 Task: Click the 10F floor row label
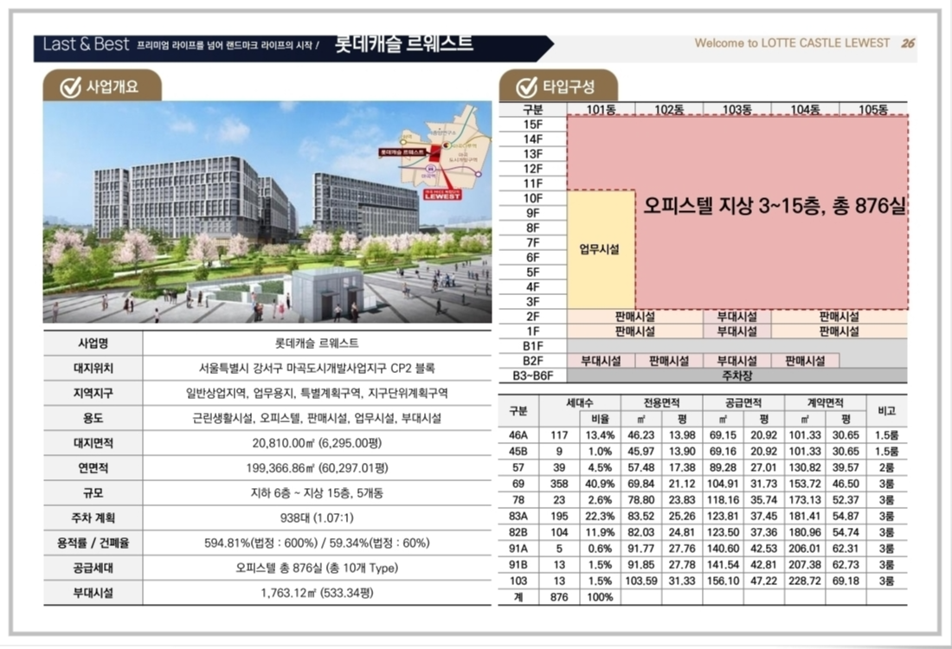(532, 198)
